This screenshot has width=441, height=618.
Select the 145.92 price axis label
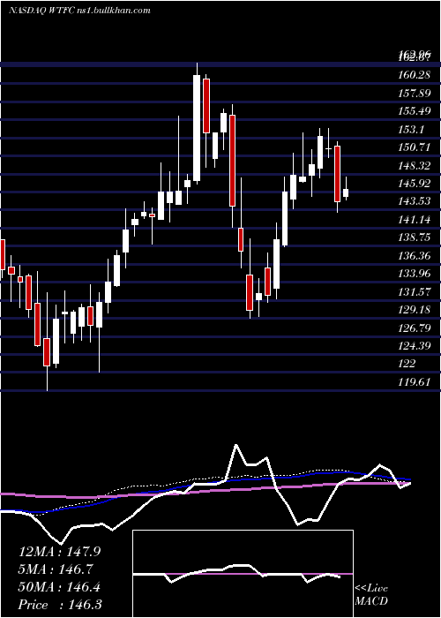(x=415, y=184)
